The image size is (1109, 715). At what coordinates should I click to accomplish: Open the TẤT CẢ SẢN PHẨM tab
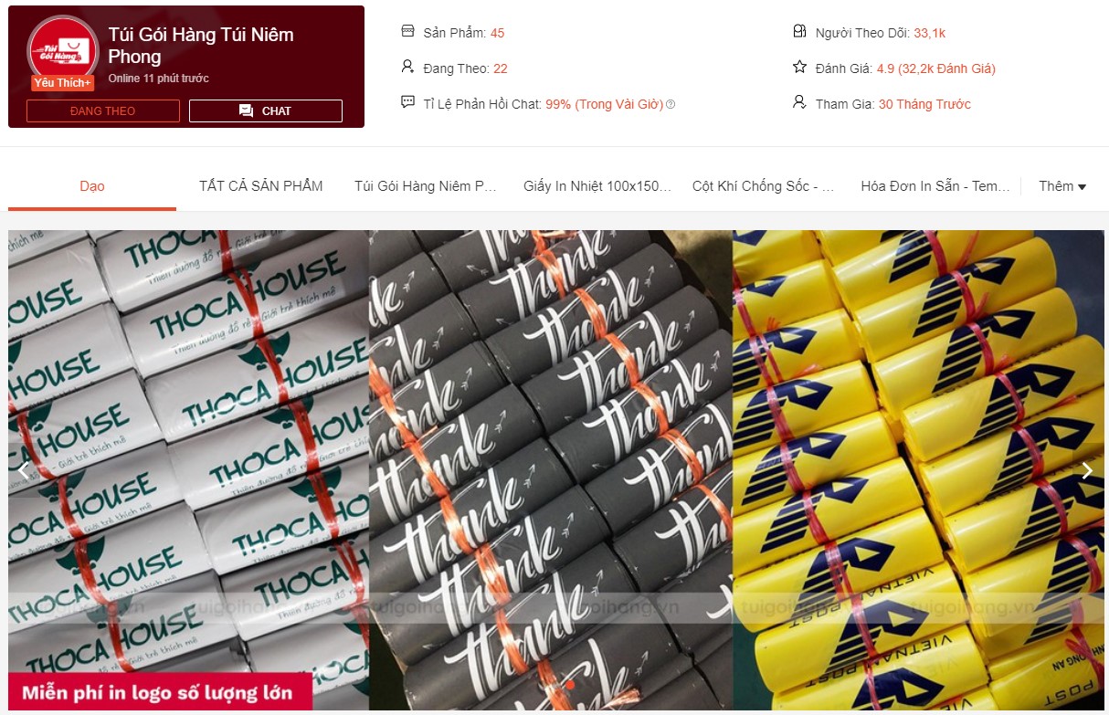coord(261,186)
